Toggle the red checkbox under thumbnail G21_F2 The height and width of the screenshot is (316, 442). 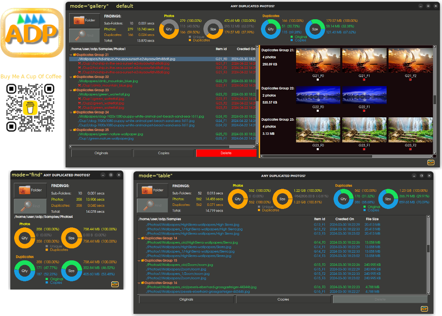pos(410,80)
